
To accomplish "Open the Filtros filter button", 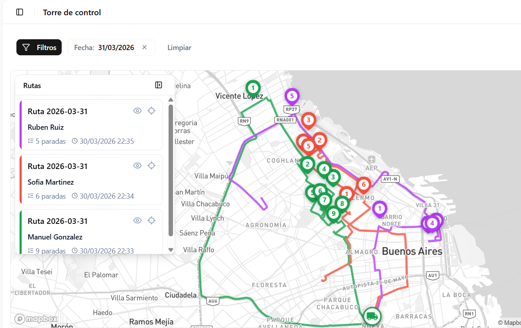I will click(x=39, y=47).
